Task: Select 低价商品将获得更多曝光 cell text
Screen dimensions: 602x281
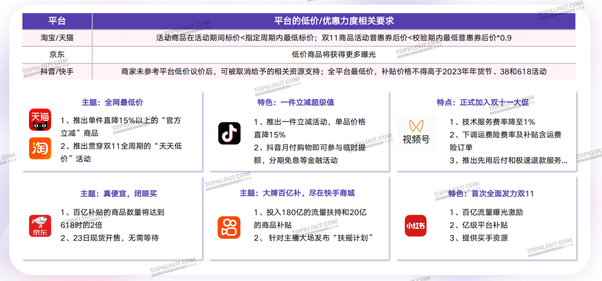Action: pos(334,55)
